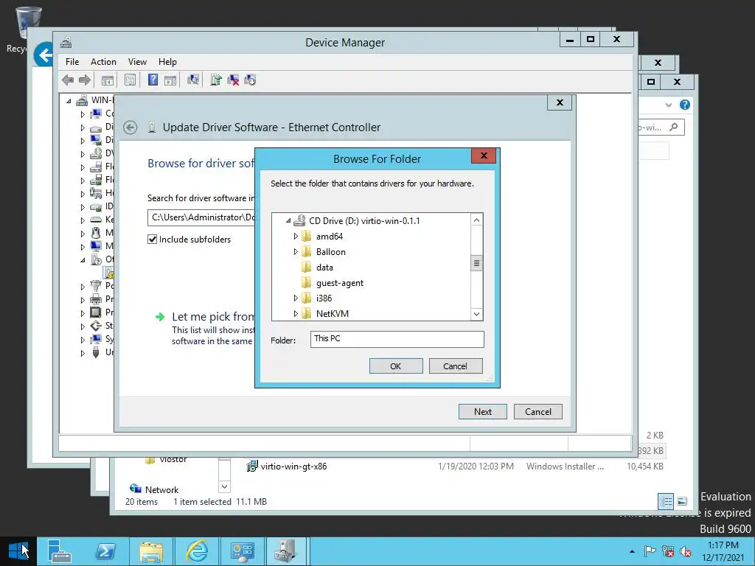Click the blue Help question-mark toolbar icon
755x566 pixels.
coord(153,80)
